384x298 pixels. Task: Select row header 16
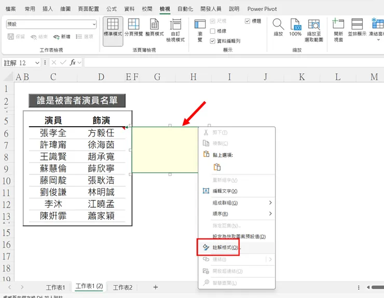7,245
